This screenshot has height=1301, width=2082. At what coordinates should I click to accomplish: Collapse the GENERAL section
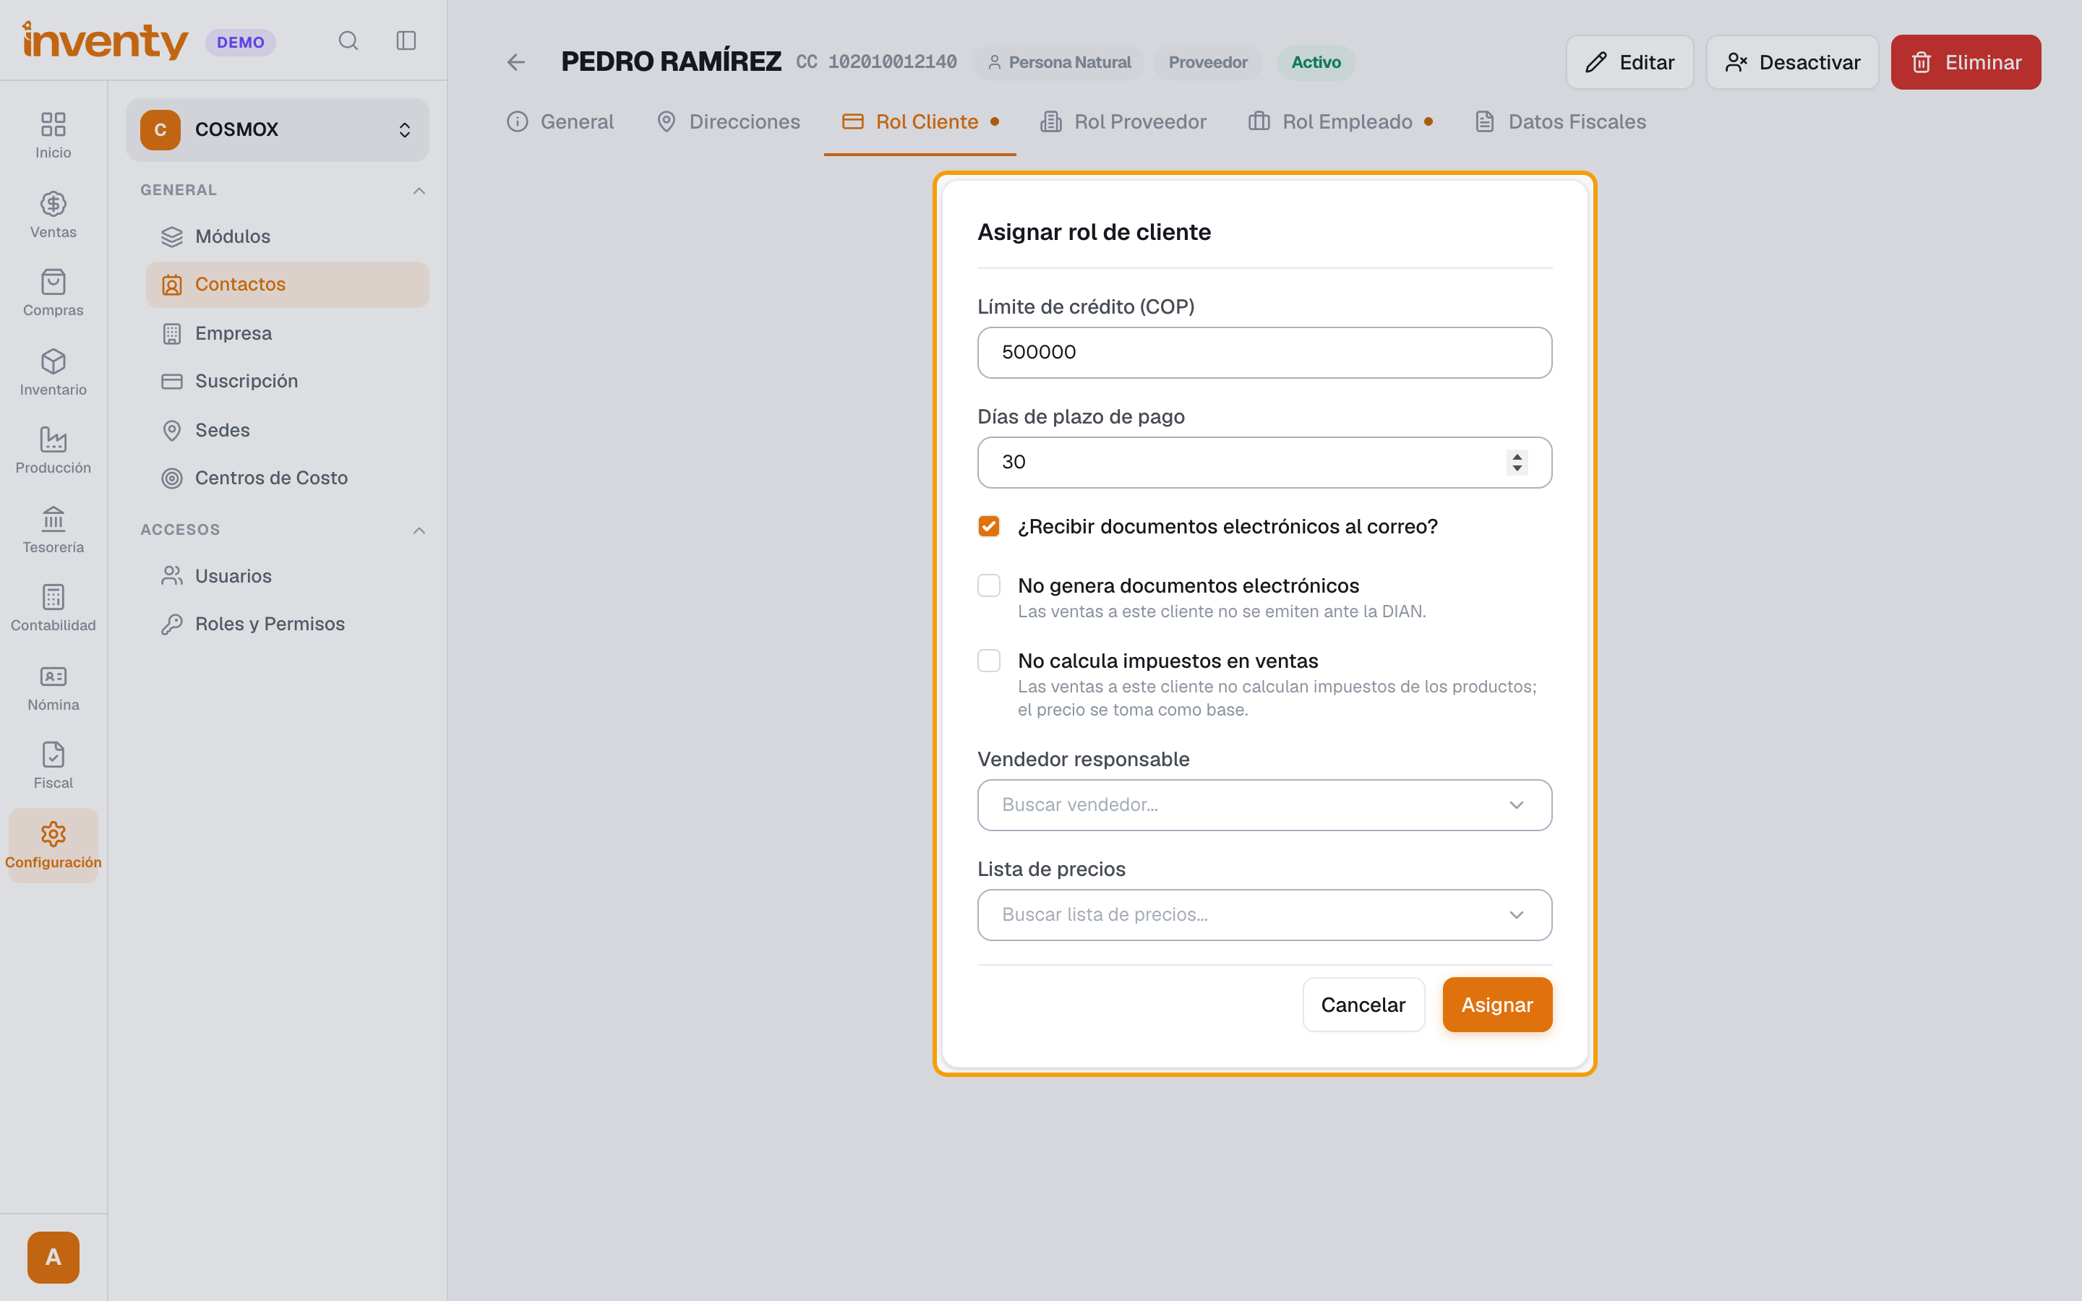(419, 191)
